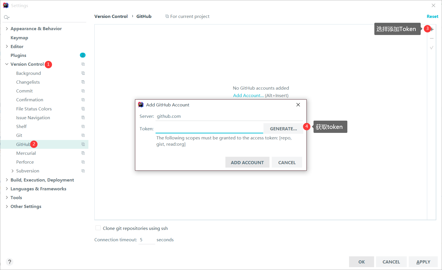Collapse the Version Control section
This screenshot has width=442, height=270.
(x=7, y=64)
